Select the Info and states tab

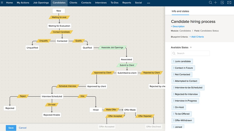point(180,11)
